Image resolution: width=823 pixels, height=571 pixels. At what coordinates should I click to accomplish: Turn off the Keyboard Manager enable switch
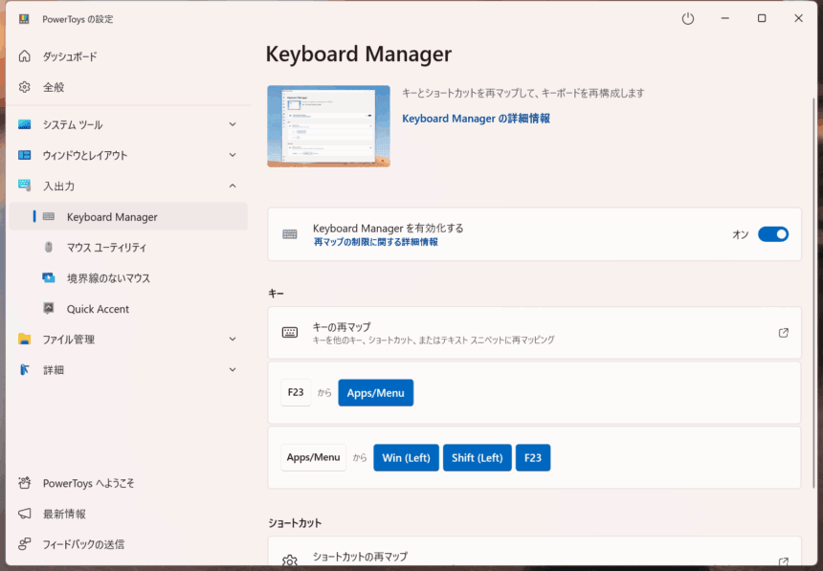click(772, 234)
